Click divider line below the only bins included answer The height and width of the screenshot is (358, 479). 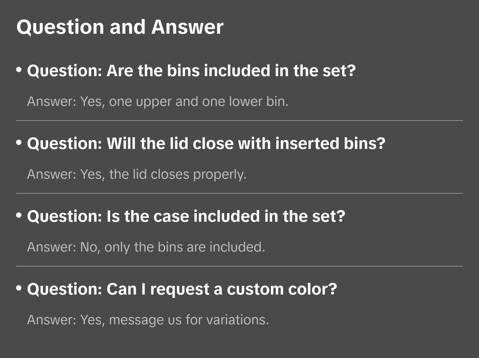pyautogui.click(x=239, y=266)
